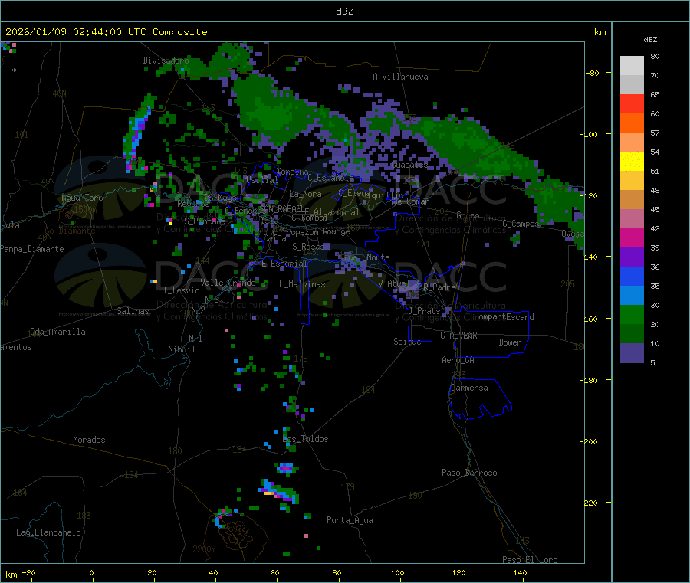690x583 pixels.
Task: Click the red 60-65 dBZ legend swatch
Action: [632, 103]
